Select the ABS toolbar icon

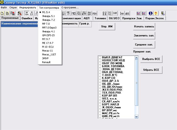point(127,14)
